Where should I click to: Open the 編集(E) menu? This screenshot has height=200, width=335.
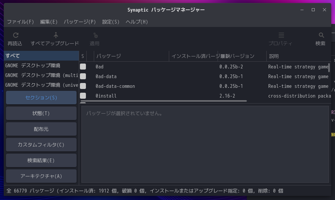tap(49, 22)
